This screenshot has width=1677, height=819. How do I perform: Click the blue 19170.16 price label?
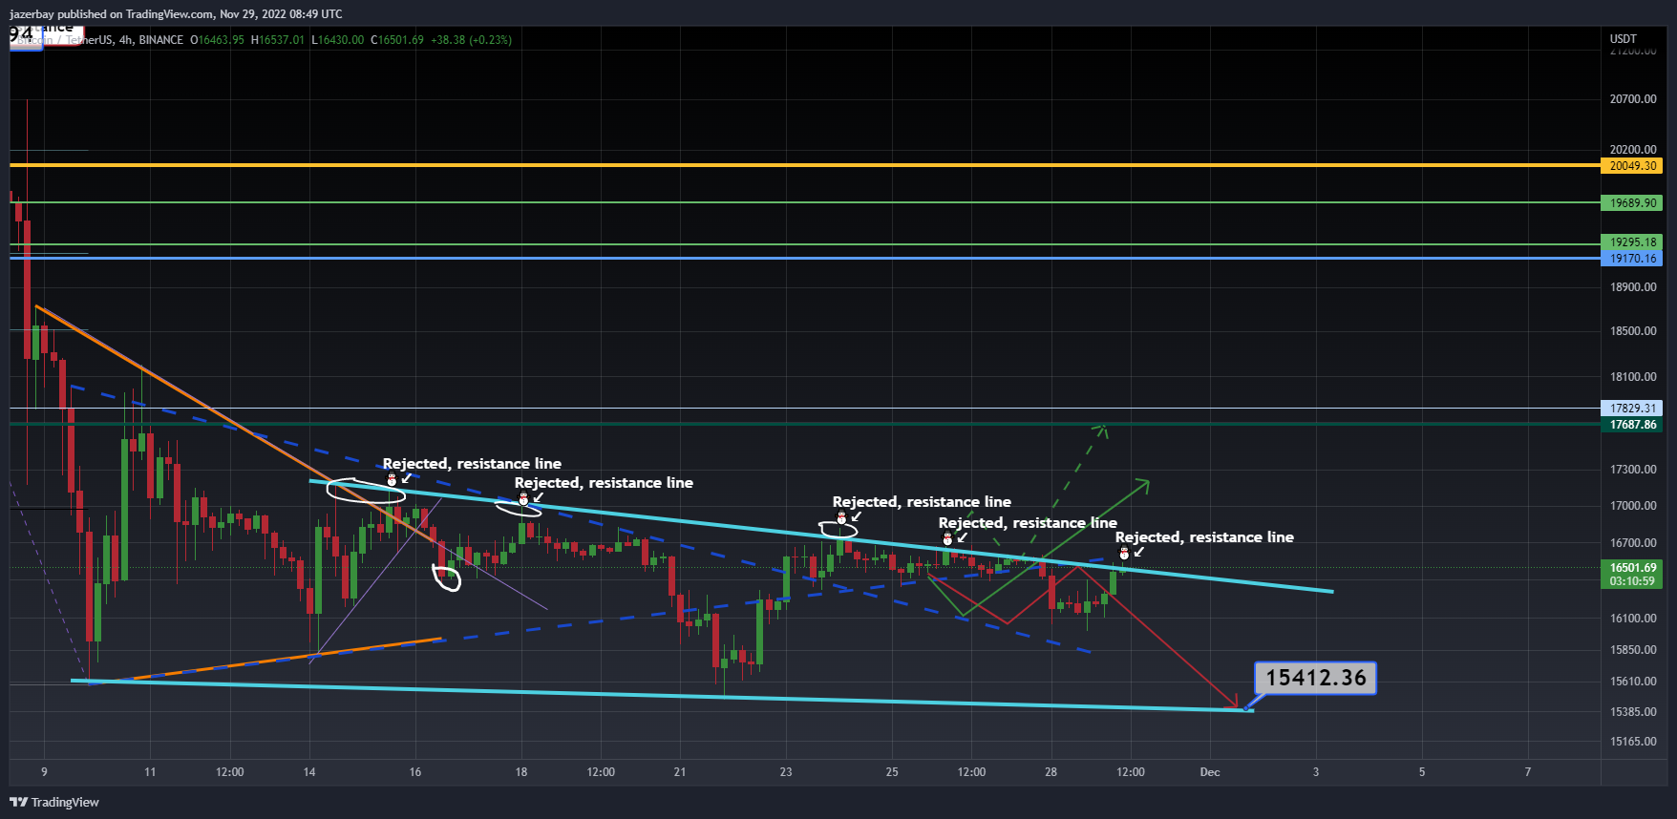pos(1632,259)
